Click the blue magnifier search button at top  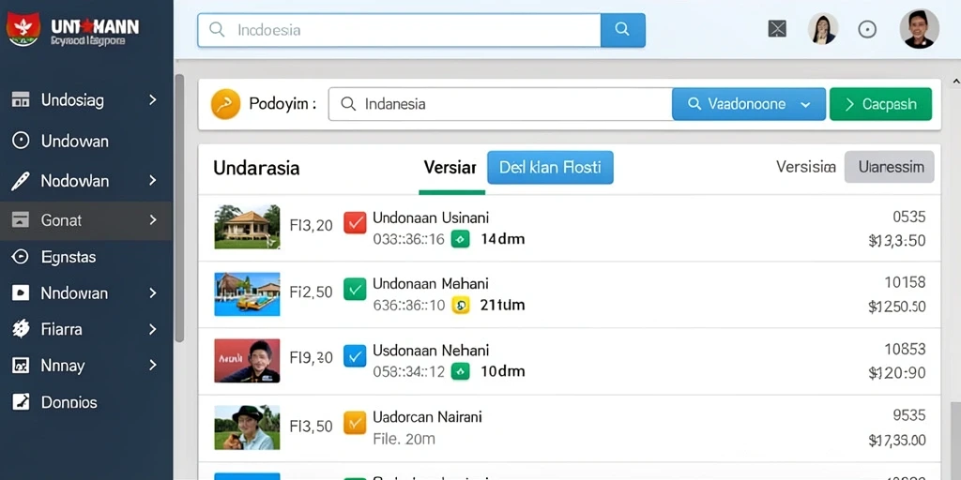622,29
